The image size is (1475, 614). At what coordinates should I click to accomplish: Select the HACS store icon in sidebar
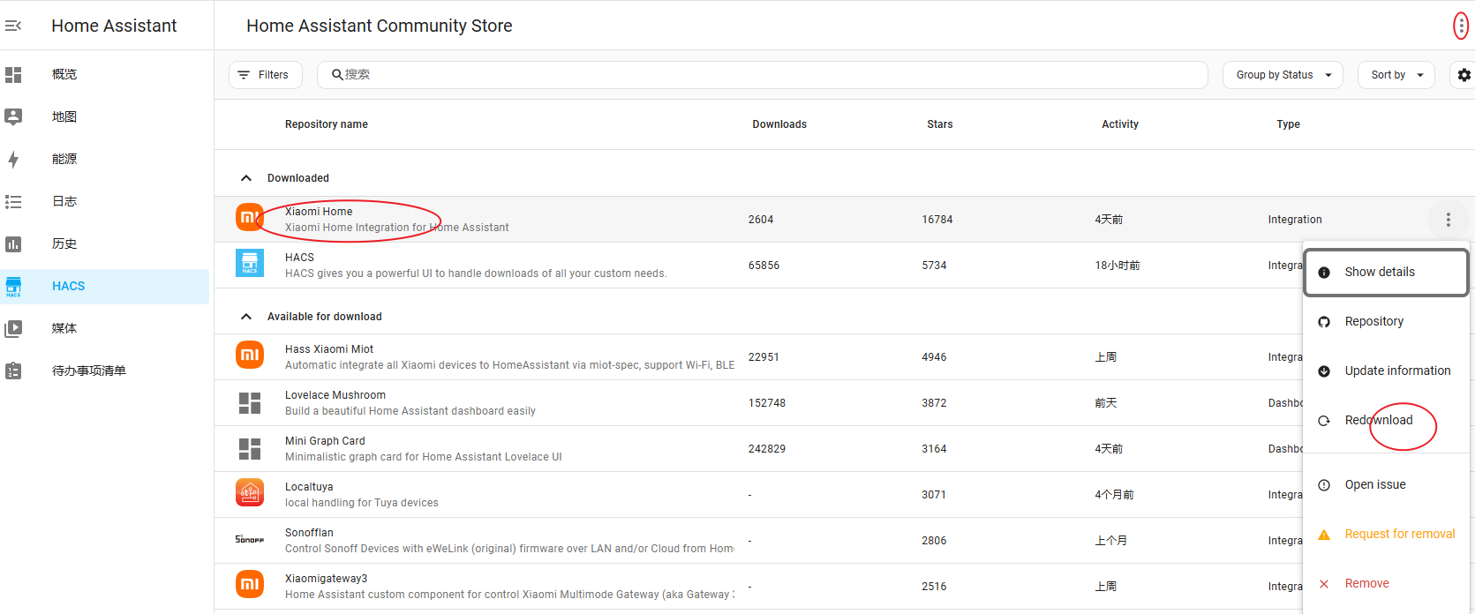pyautogui.click(x=13, y=287)
